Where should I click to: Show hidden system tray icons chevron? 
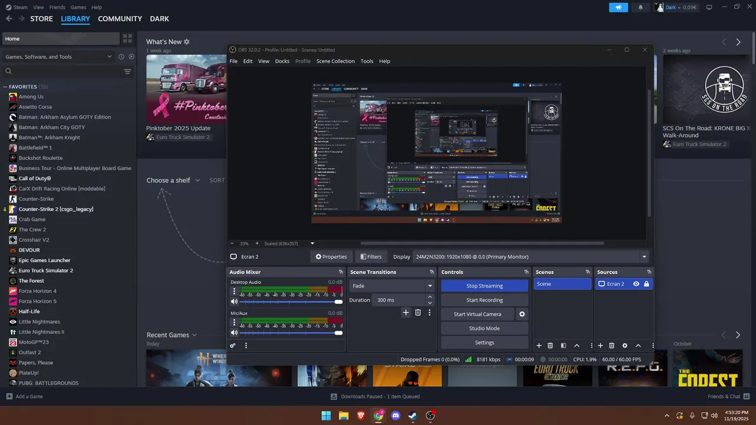coord(667,416)
